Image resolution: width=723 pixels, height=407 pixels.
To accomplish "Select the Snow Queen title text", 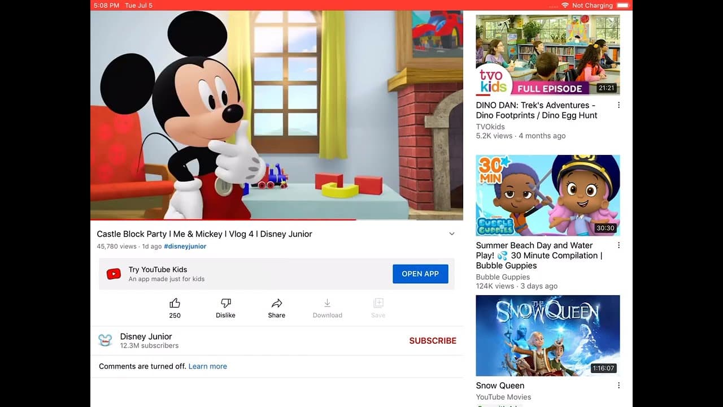I will (x=500, y=386).
